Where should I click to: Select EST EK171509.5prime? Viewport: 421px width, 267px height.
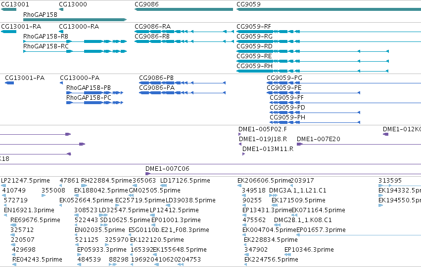coord(298,200)
